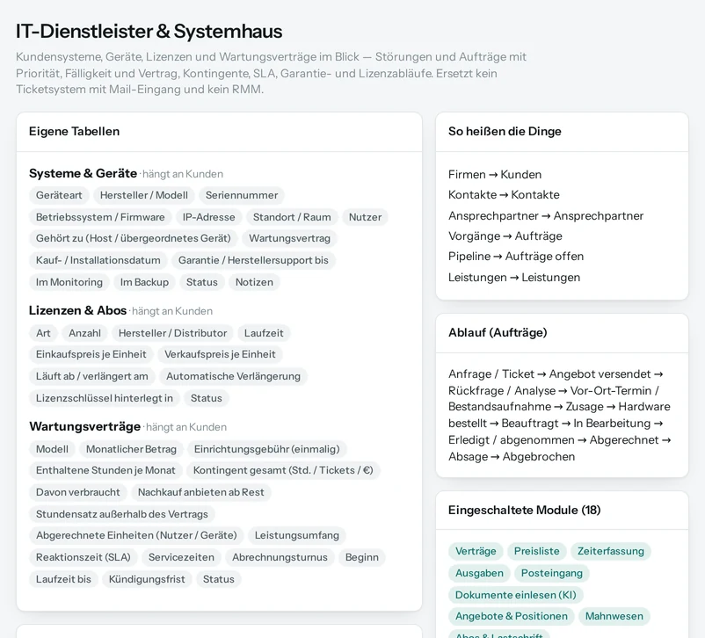The image size is (705, 638).
Task: Select the Nutzer chip
Action: coord(365,217)
